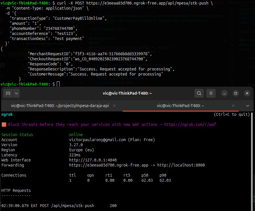Click the brick wall emoji icon
This screenshot has height=211, width=255.
pos(4,125)
